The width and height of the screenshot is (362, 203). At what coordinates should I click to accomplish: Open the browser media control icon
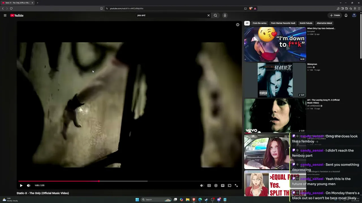coord(338,8)
